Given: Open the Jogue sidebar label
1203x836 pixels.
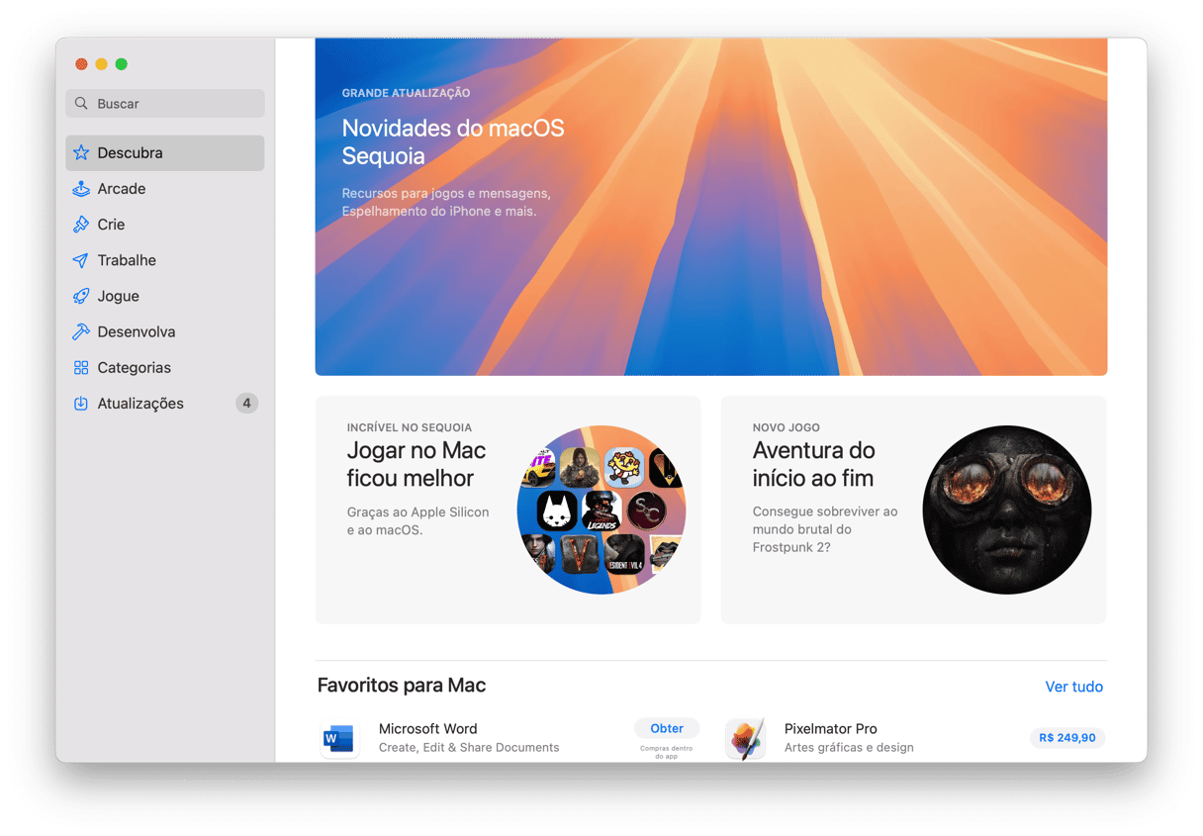Looking at the screenshot, I should (x=118, y=296).
